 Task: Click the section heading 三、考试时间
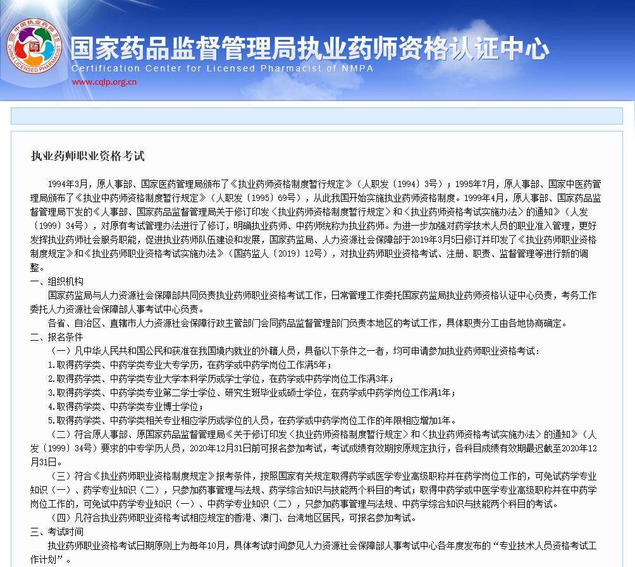[x=57, y=532]
